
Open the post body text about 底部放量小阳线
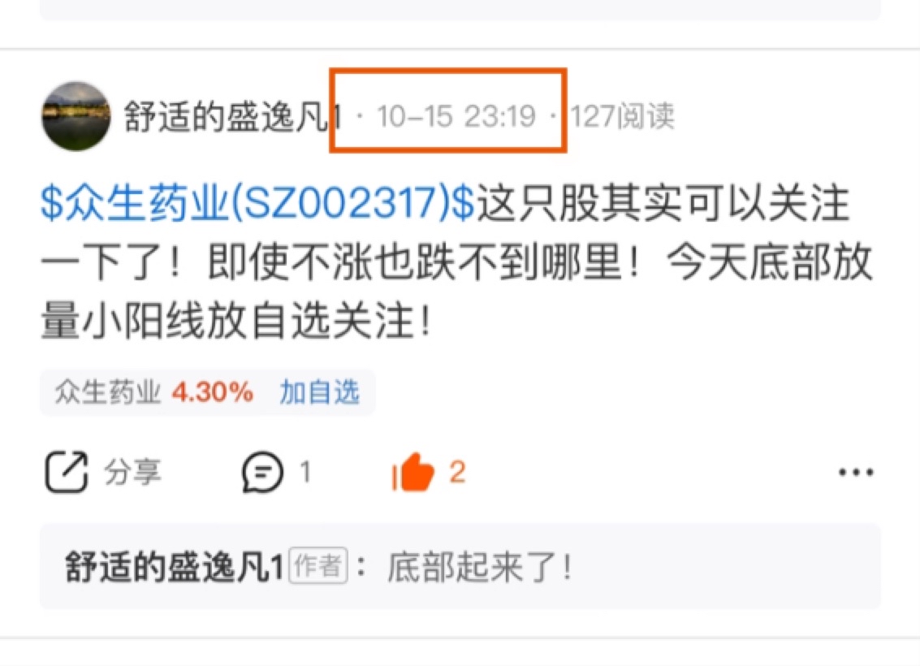456,262
